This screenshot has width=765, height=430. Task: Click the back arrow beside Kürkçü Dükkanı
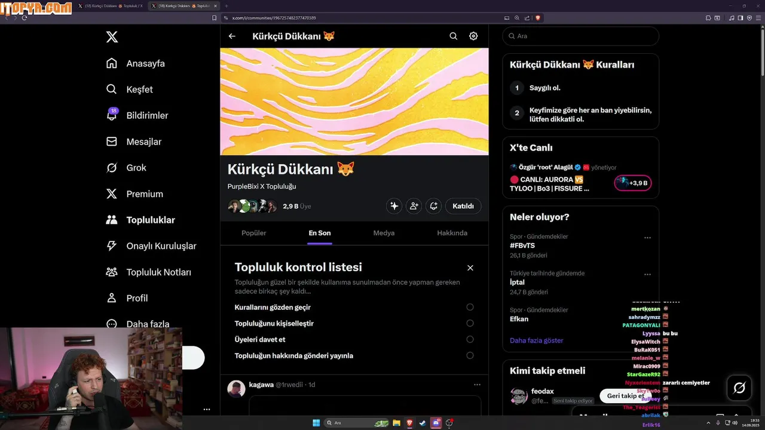point(232,36)
